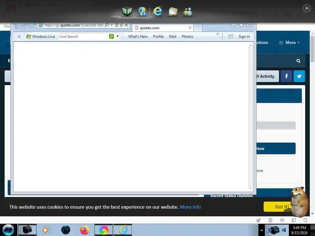Share via the Facebook button
315x236 pixels.
pos(286,76)
